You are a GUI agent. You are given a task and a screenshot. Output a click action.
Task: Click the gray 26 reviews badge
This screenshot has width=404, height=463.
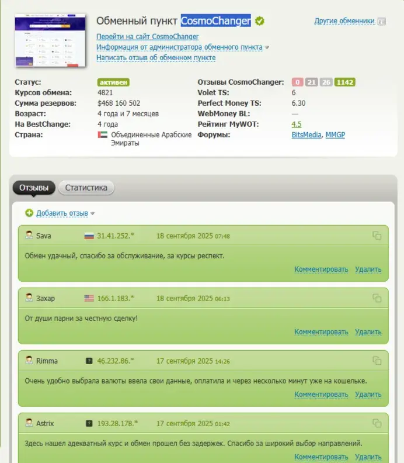[x=326, y=82]
